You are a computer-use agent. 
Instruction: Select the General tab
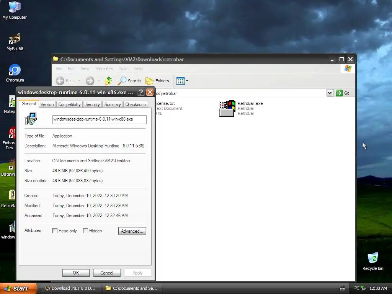click(29, 104)
